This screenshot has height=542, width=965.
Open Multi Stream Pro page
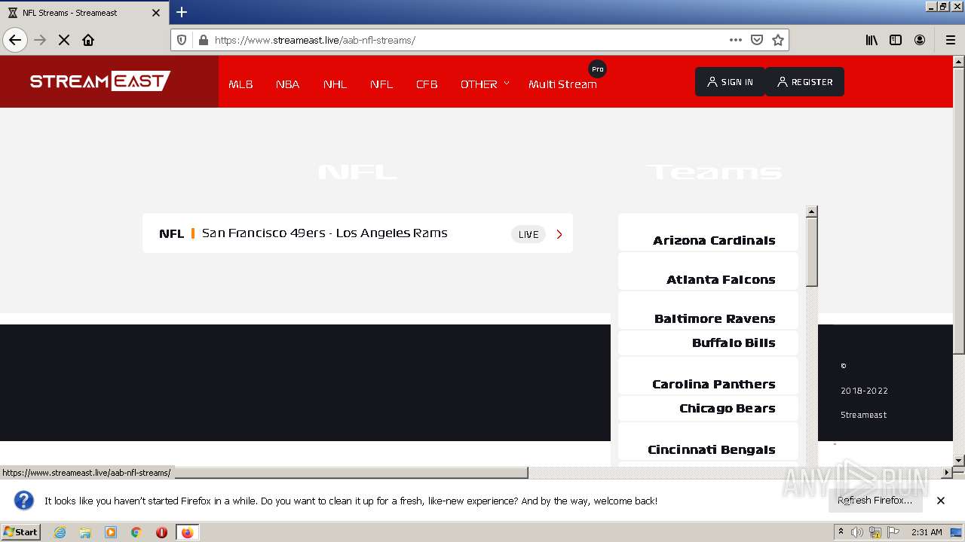pos(562,84)
